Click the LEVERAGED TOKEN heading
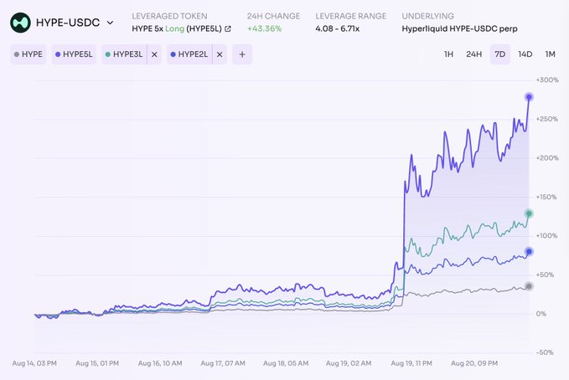 point(169,16)
